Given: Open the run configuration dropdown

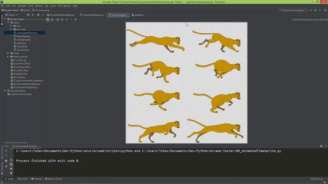Looking at the screenshot, I should coord(293,10).
